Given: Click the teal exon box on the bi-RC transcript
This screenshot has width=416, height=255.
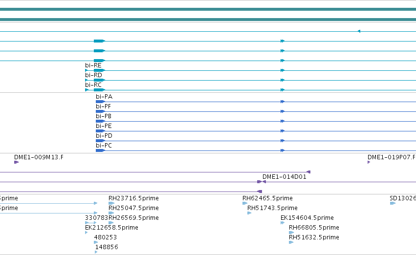Looking at the screenshot, I should tap(99, 90).
